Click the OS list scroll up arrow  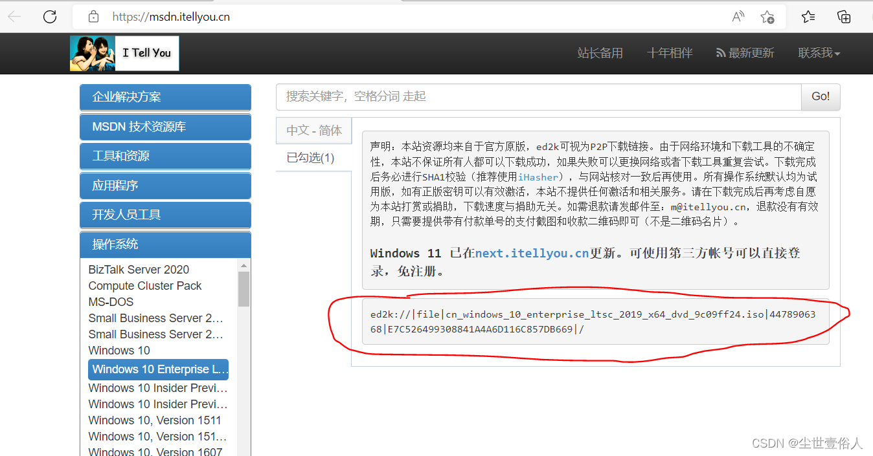tap(244, 265)
